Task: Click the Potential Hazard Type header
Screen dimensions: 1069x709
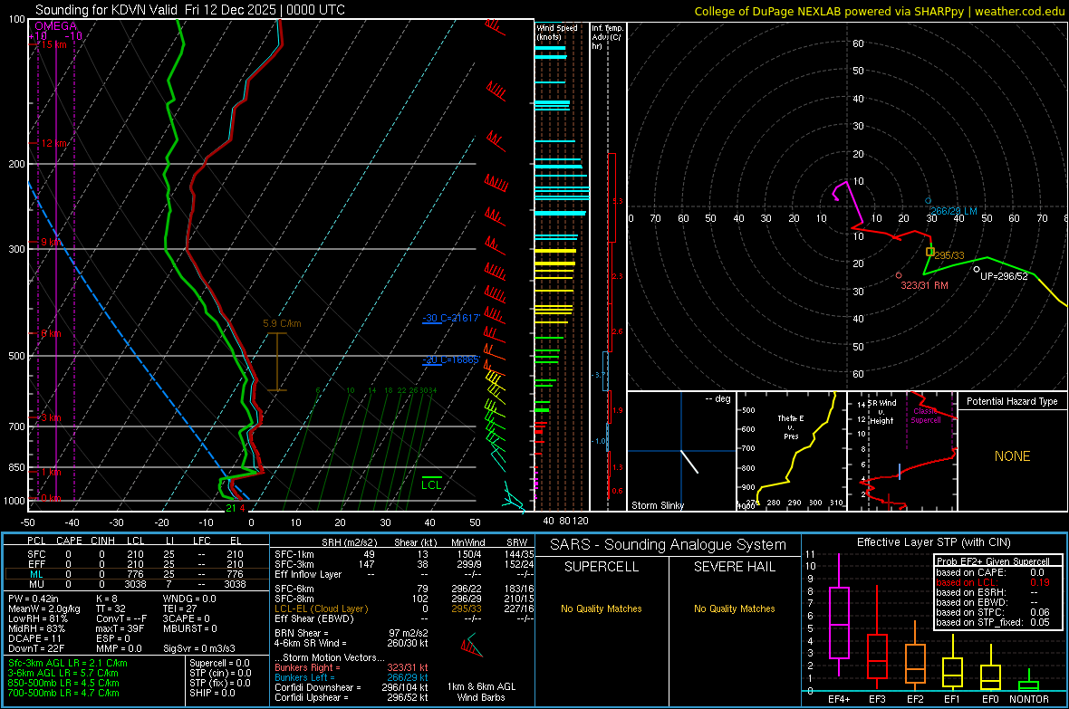Action: point(1012,401)
